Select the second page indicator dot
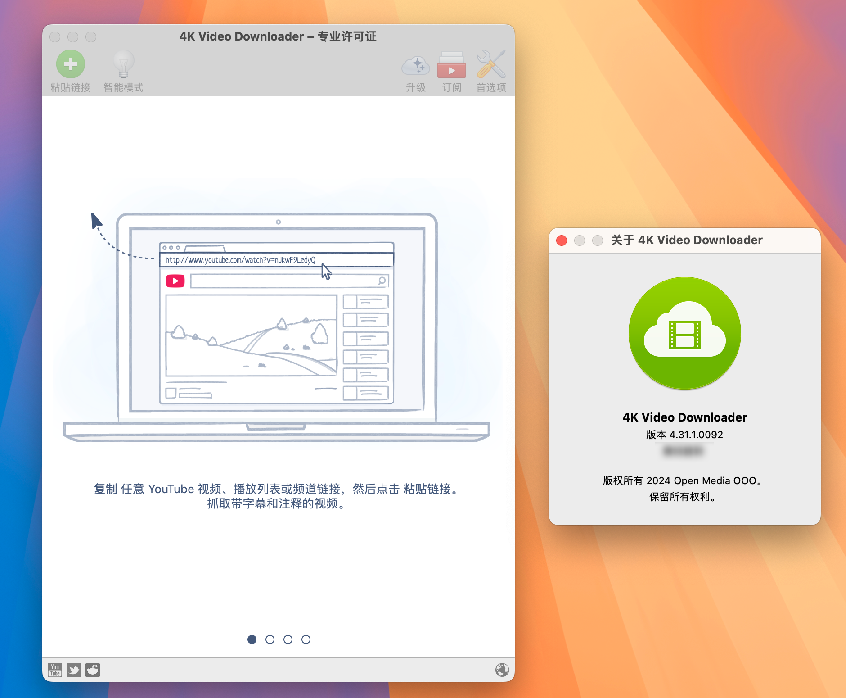Viewport: 846px width, 698px height. click(x=270, y=639)
